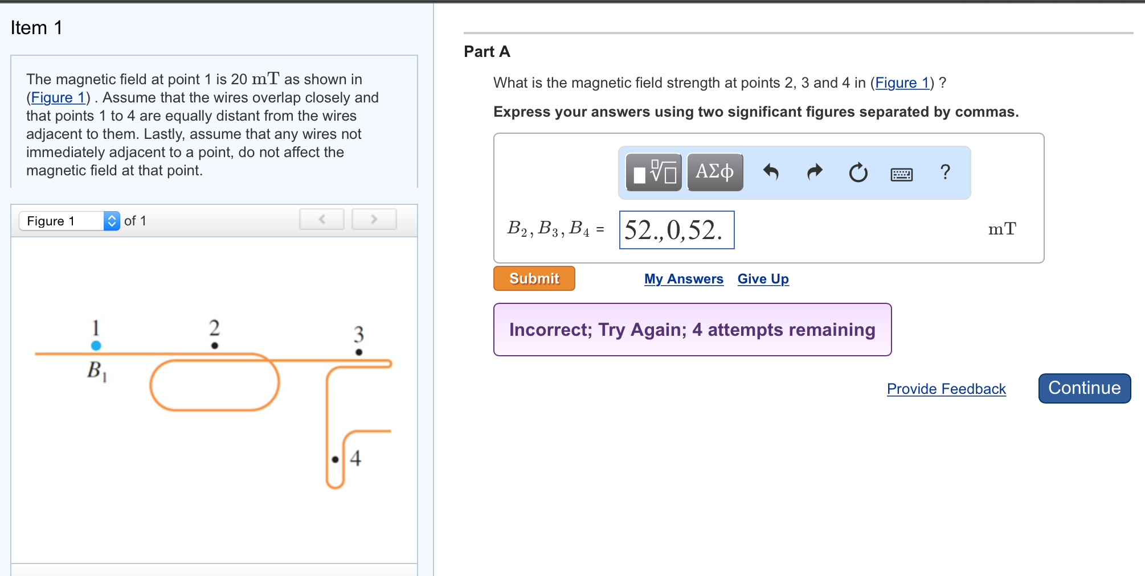Image resolution: width=1145 pixels, height=576 pixels.
Task: Click the blue dot marking point 1
Action: (x=95, y=344)
